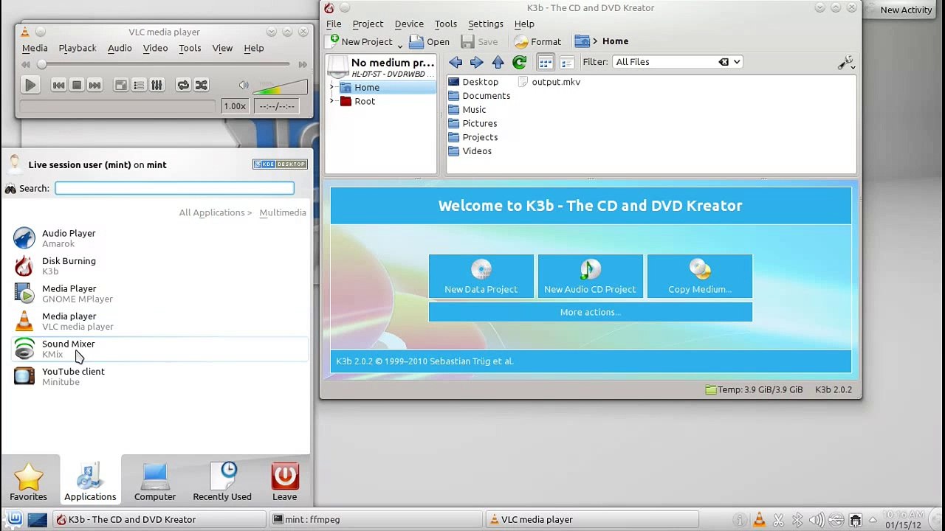This screenshot has width=945, height=531.
Task: Toggle VLC loop/repeat mode
Action: pyautogui.click(x=183, y=86)
